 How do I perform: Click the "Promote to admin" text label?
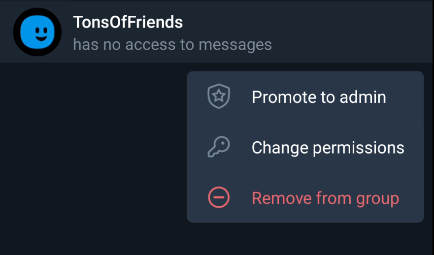[x=318, y=97]
